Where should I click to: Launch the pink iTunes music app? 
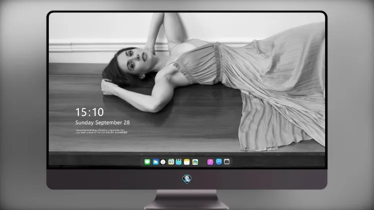pos(210,162)
